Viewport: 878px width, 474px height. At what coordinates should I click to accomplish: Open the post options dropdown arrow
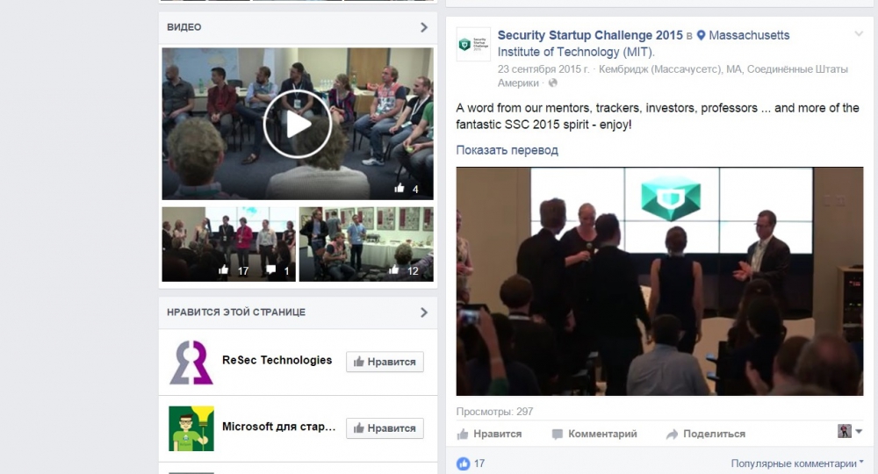(x=859, y=34)
